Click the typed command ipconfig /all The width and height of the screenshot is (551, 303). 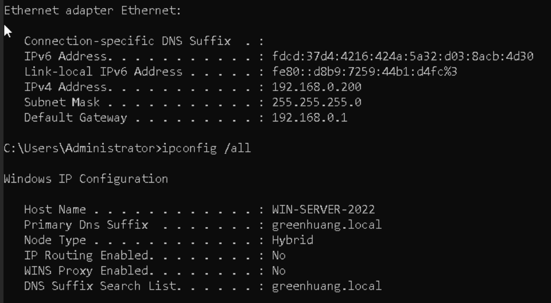coord(206,148)
